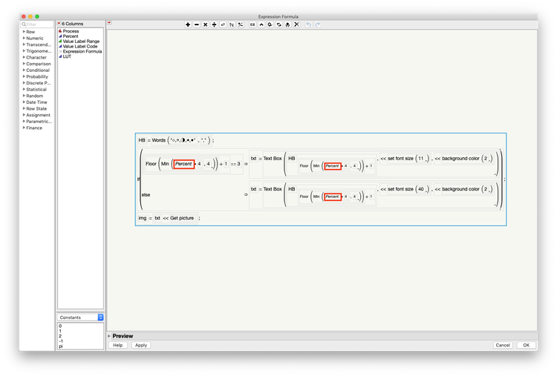
Task: Expand the Preview disclosure triangle
Action: point(109,336)
